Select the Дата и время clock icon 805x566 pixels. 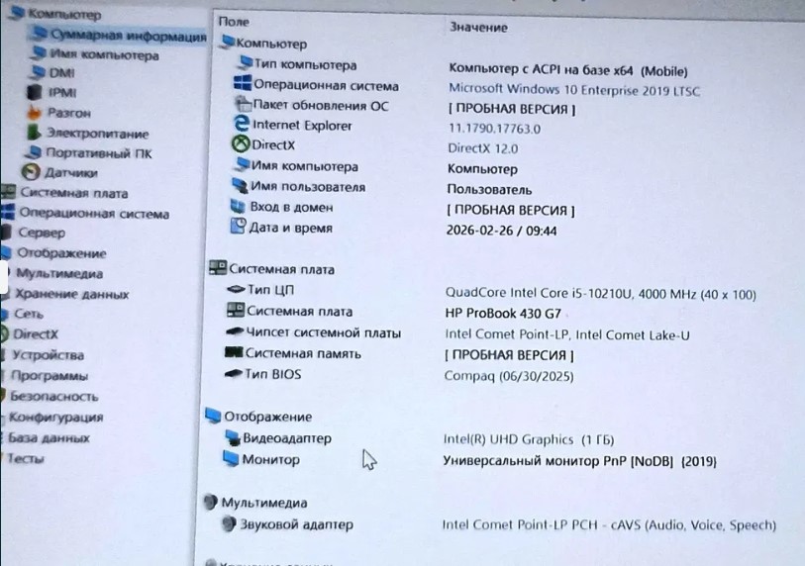[239, 227]
